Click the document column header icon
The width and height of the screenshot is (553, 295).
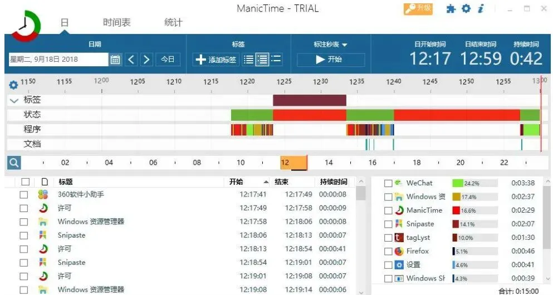click(x=45, y=181)
